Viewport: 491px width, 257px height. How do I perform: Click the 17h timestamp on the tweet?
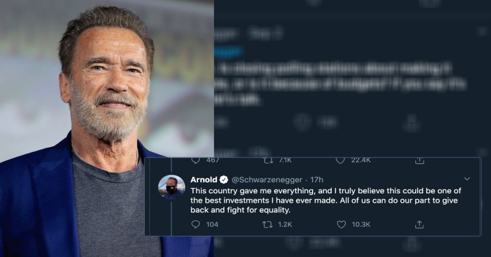tap(317, 180)
